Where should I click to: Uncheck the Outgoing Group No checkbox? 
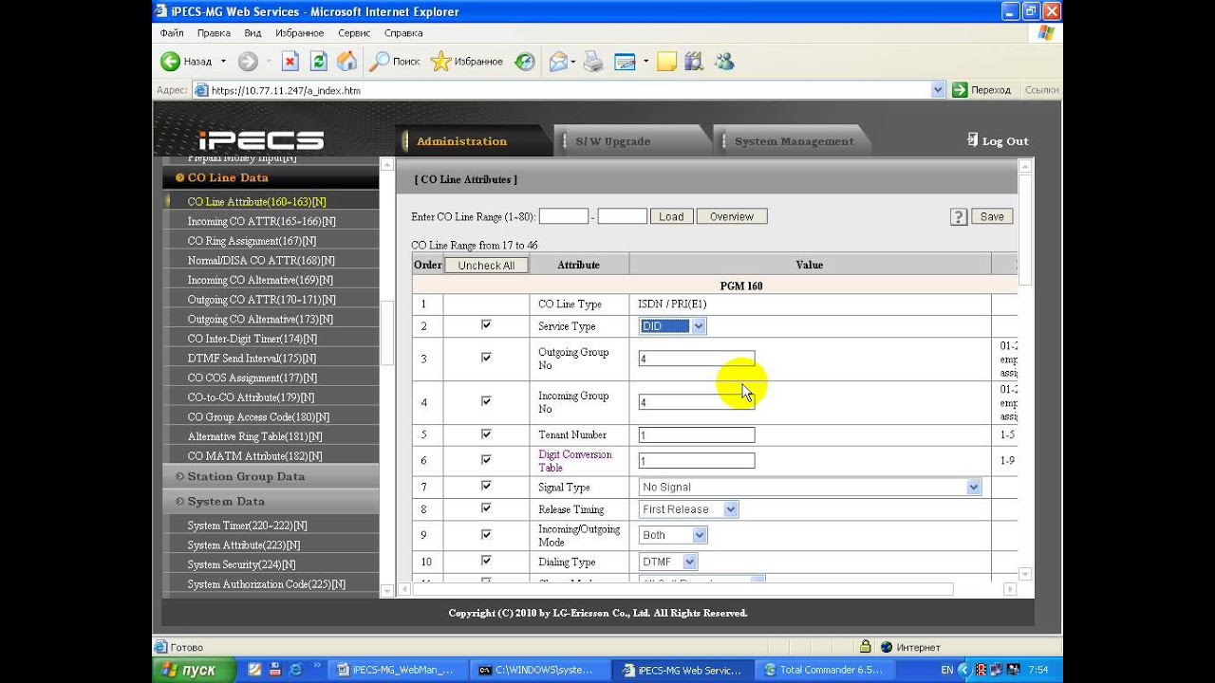(486, 357)
